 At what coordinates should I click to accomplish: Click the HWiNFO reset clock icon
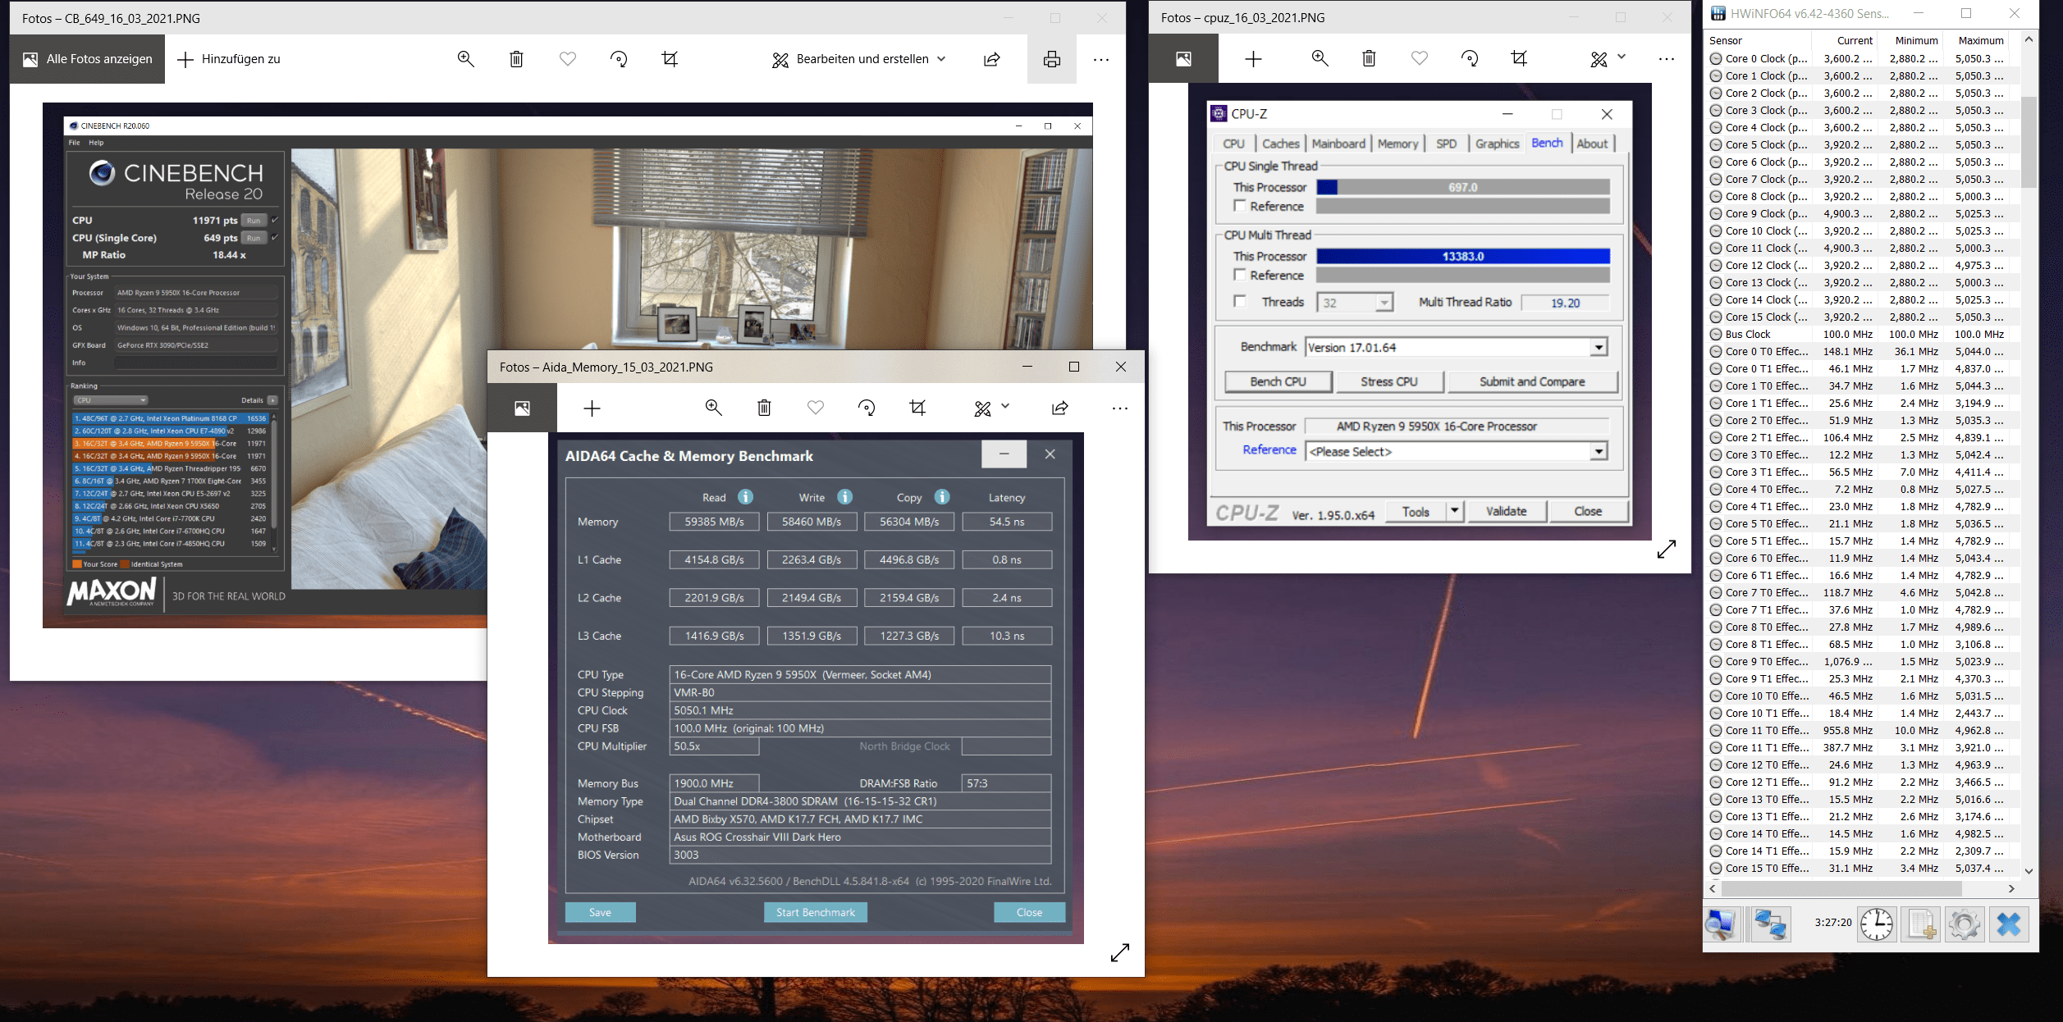click(1876, 924)
